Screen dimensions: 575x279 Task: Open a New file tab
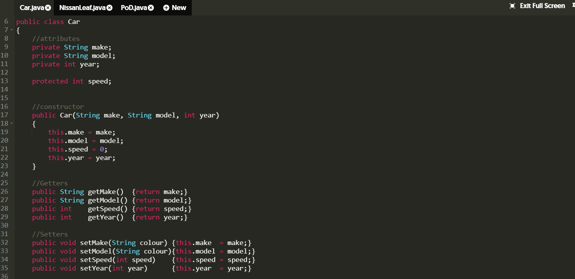pyautogui.click(x=175, y=8)
